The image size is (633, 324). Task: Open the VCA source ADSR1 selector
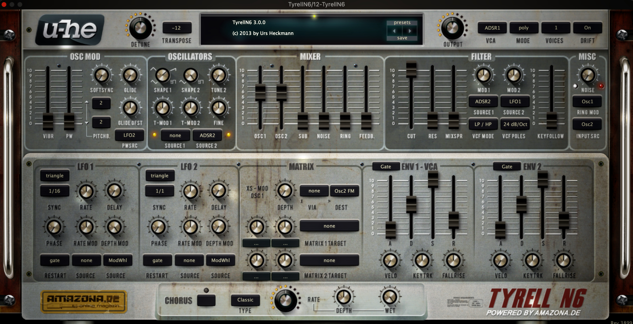(492, 28)
